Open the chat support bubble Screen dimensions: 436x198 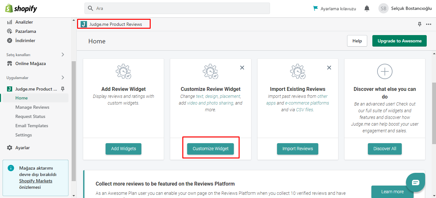416,182
